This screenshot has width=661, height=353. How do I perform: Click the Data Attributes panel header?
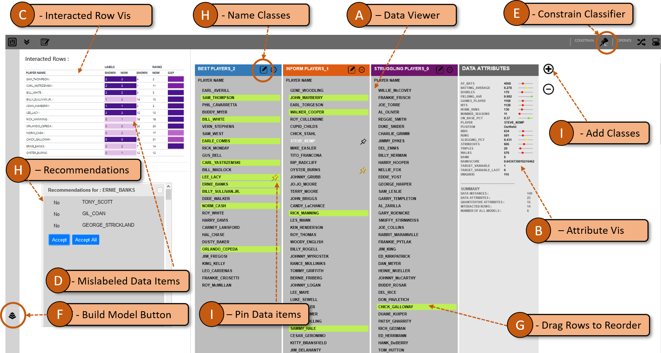pos(498,69)
